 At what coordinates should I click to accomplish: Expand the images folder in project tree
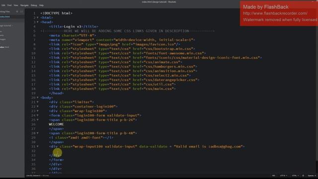(3, 39)
